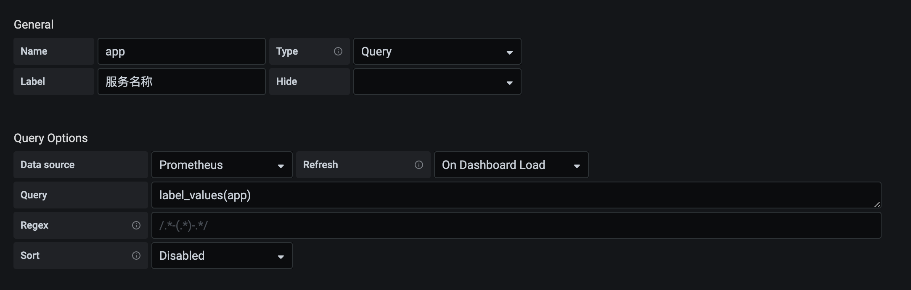This screenshot has width=911, height=290.
Task: Click the Regex input field
Action: [x=516, y=225]
